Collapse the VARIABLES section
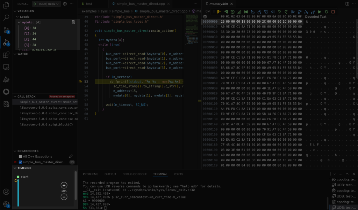358x210 pixels. pos(15,11)
